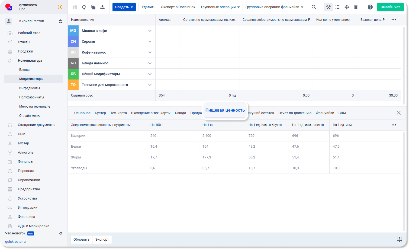Click the power/logout icon next to Кирилл Рестов
This screenshot has width=409, height=249.
[60, 21]
